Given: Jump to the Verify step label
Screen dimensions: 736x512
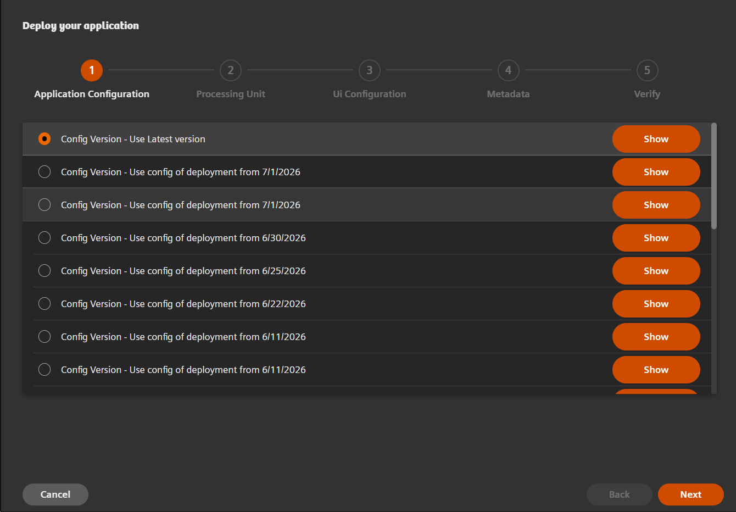Looking at the screenshot, I should pyautogui.click(x=648, y=94).
